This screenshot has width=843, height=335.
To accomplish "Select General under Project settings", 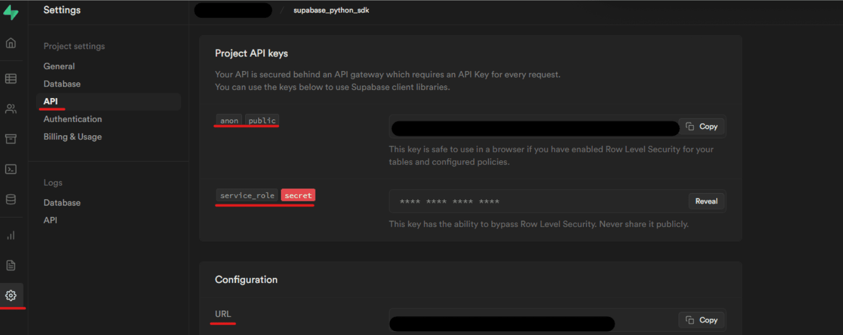I will (x=59, y=66).
